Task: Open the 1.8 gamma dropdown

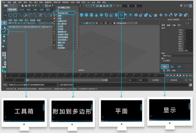Action: pyautogui.click(x=127, y=23)
